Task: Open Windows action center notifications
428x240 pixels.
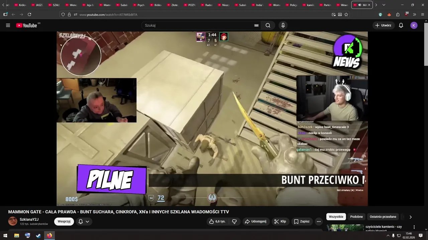Action: (x=421, y=236)
